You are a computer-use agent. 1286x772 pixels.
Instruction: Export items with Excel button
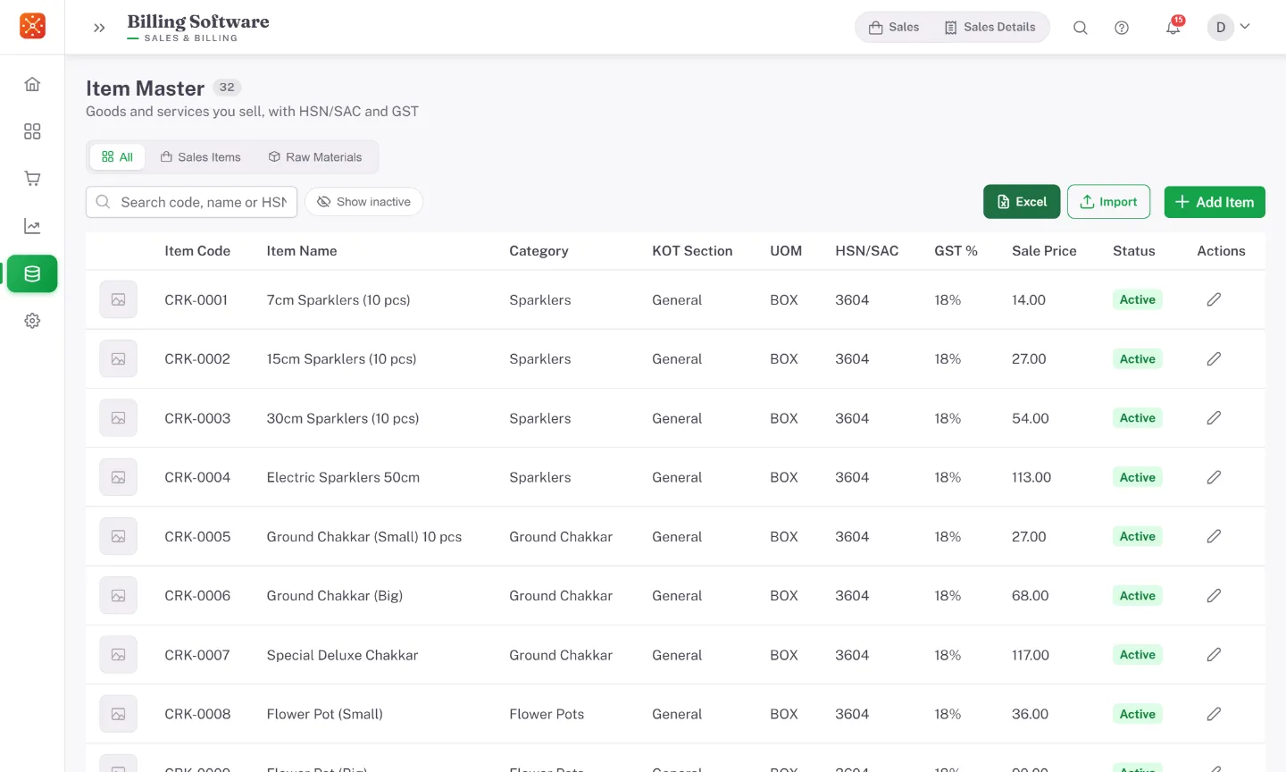[1022, 202]
